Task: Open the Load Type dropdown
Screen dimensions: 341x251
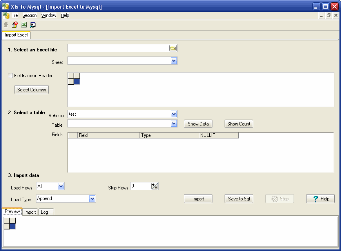Action: tap(93, 198)
